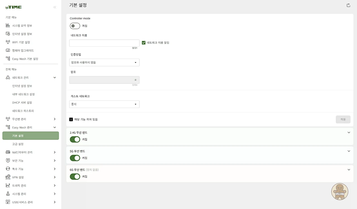Uncheck the 네트워크 이름 알림 checkbox

tap(144, 43)
